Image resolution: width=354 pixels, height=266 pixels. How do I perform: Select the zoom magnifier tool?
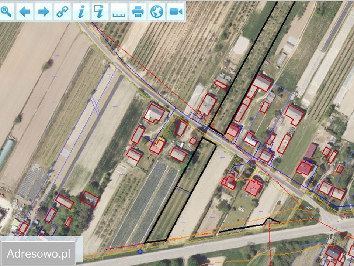tap(6, 11)
